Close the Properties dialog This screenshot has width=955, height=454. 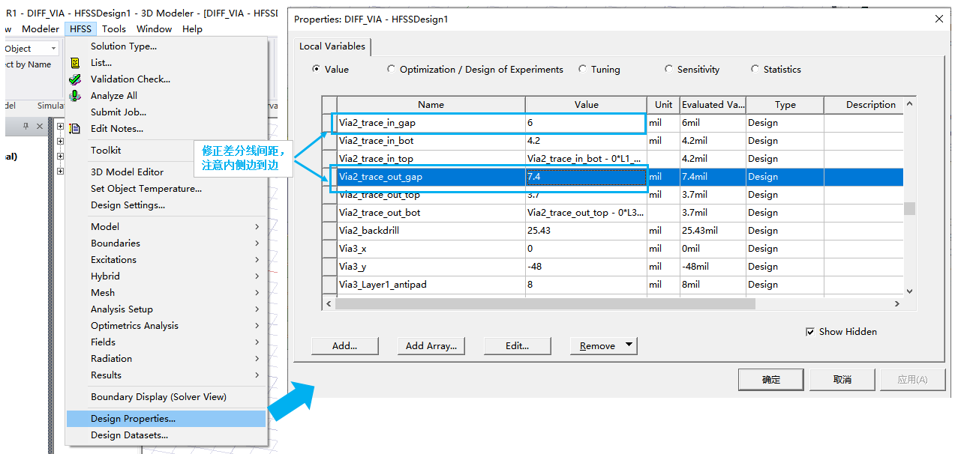pos(939,19)
